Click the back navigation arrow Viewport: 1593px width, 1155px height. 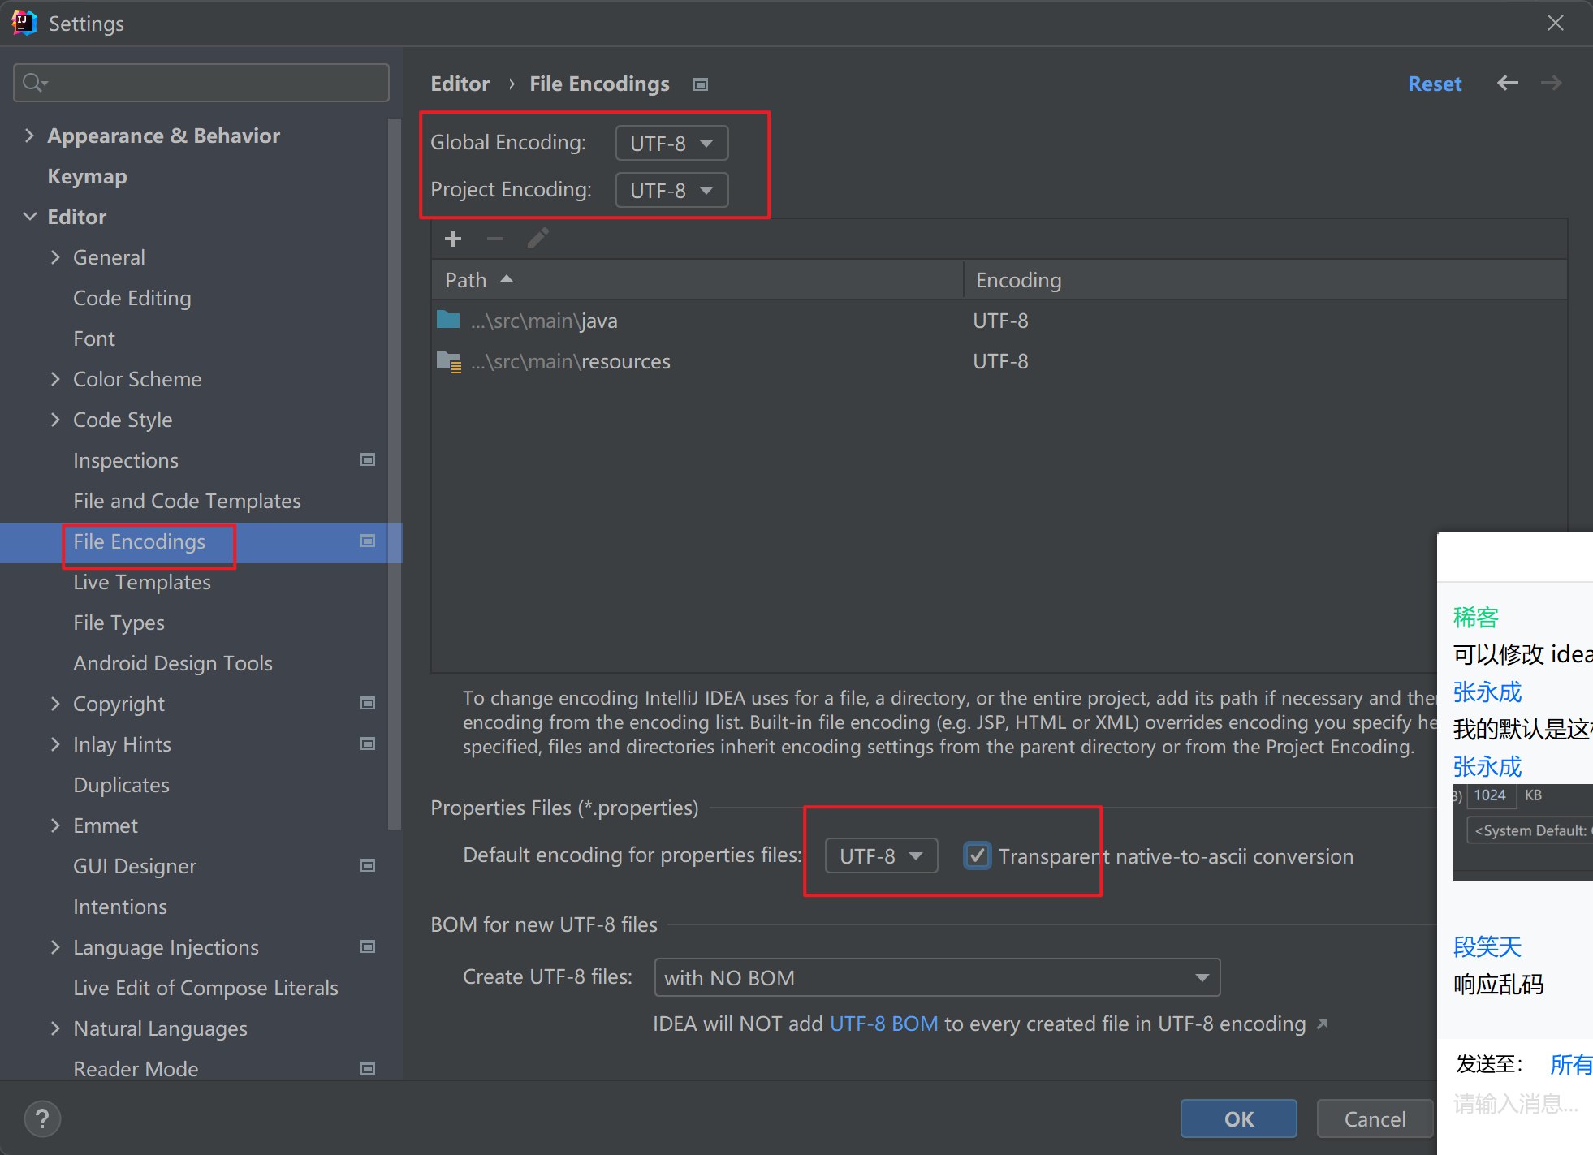click(x=1508, y=83)
